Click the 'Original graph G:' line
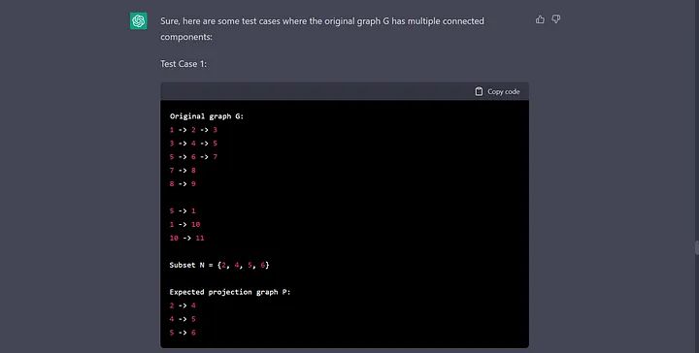 (207, 116)
